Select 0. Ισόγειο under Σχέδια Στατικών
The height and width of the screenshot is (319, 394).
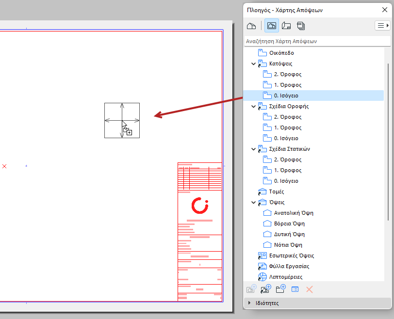coord(280,181)
